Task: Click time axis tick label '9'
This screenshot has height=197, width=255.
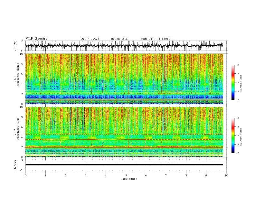Action: (x=206, y=175)
